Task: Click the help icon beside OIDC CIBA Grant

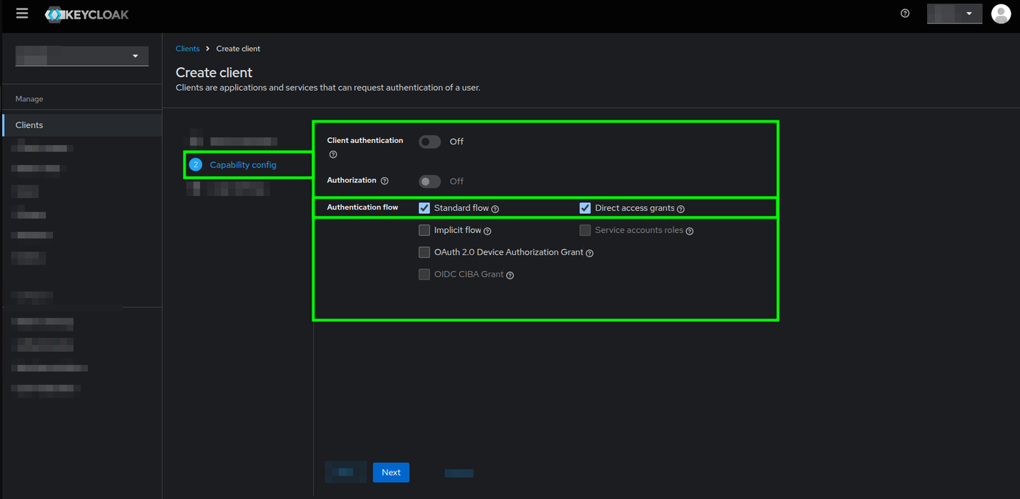Action: click(509, 275)
